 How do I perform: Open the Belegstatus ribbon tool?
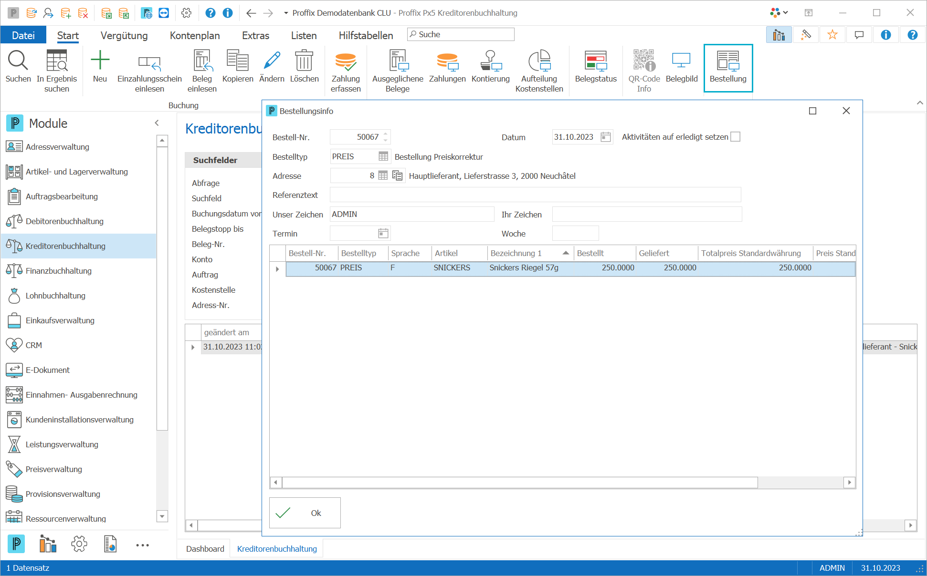click(596, 67)
